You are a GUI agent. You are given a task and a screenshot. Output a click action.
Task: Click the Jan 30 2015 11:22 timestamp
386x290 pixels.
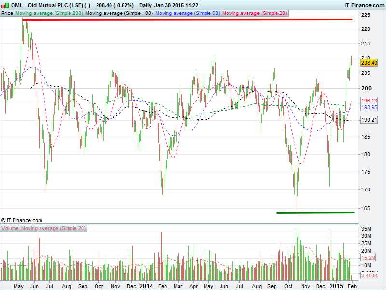click(x=176, y=5)
